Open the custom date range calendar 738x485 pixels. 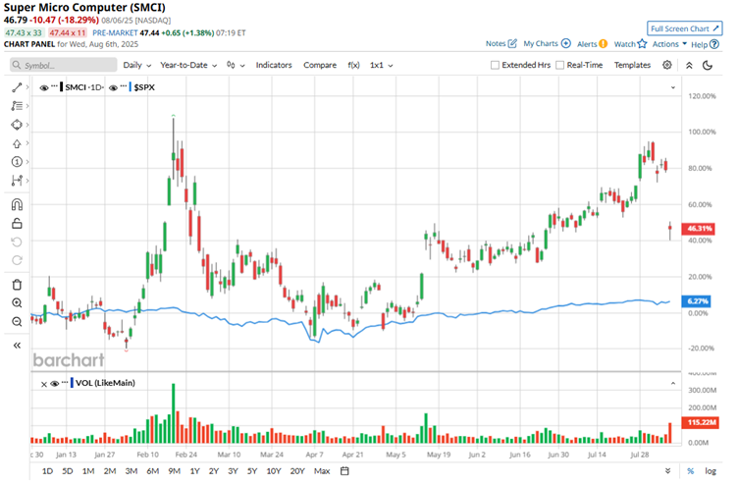coord(344,471)
